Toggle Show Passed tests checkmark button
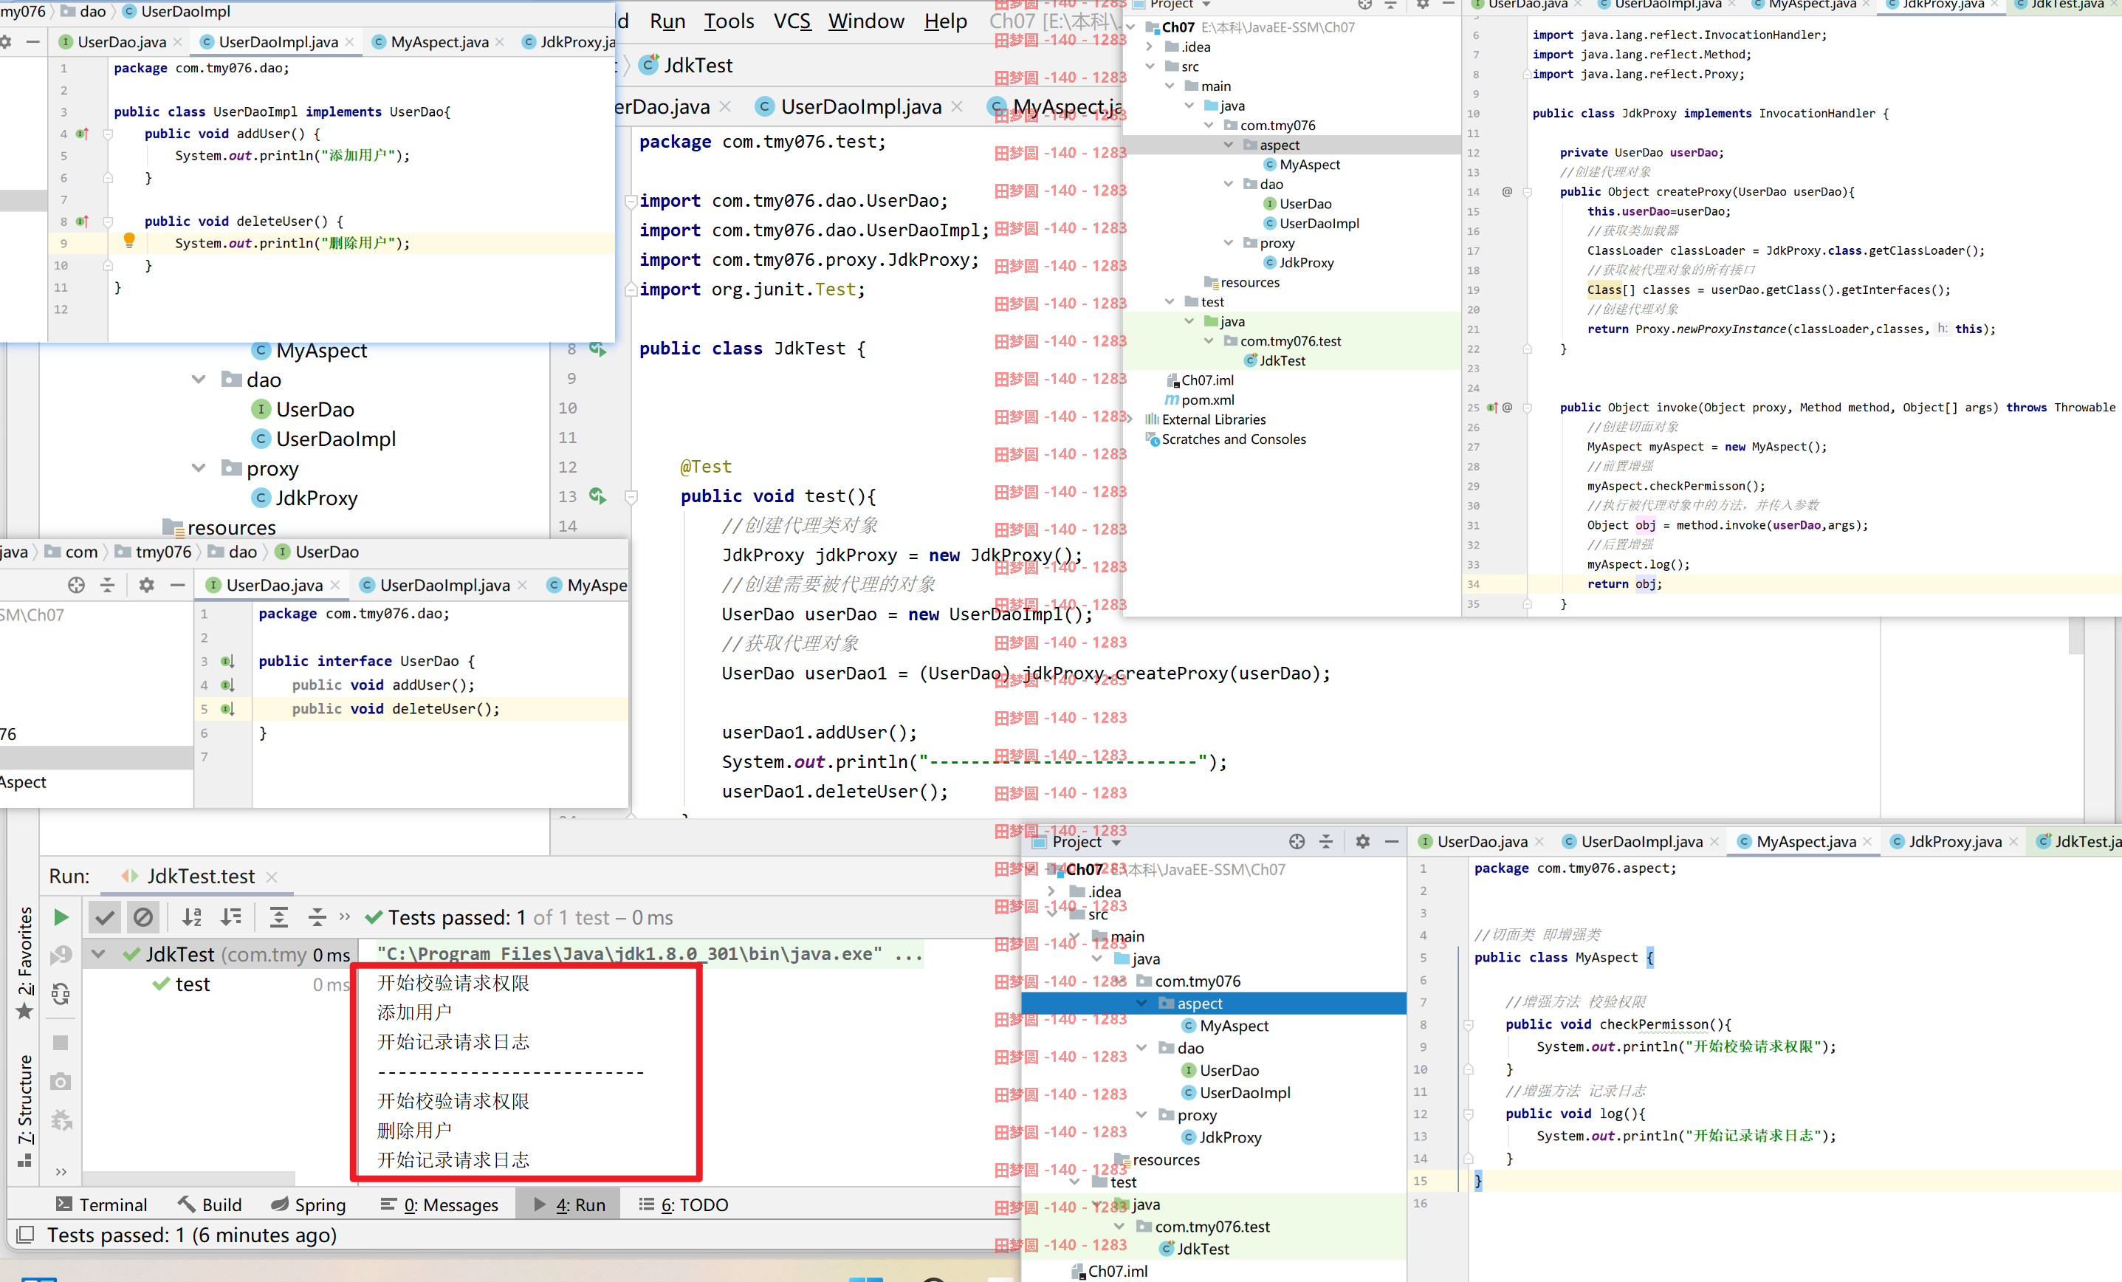Screen dimensions: 2122x1282 [104, 917]
